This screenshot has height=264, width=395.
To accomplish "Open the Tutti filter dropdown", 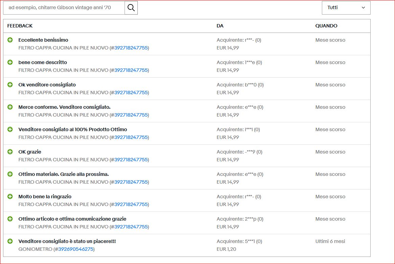I will tap(346, 8).
